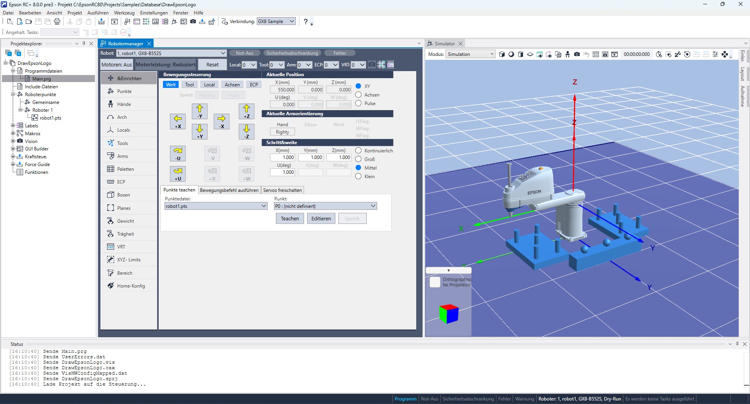Screen dimensions: 750x404
Task: Switch to the Bewegungsbefehl ausführen tab
Action: pos(229,190)
